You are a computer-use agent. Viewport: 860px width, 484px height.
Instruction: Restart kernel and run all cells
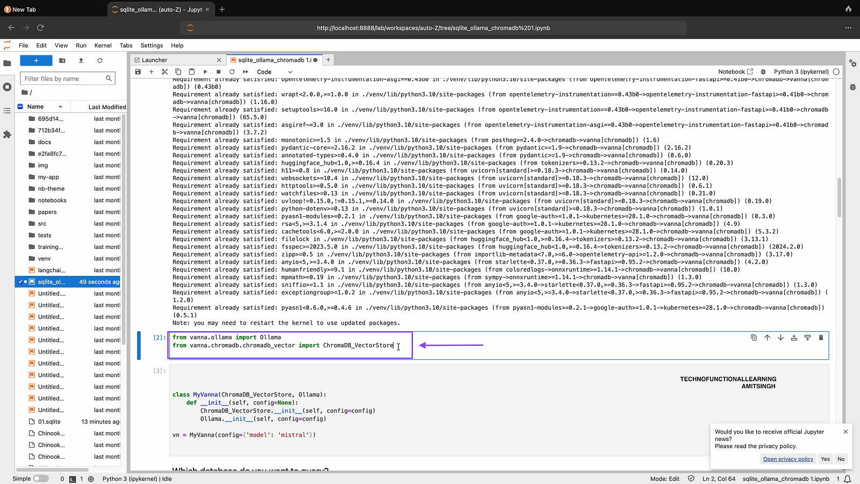[x=246, y=72]
